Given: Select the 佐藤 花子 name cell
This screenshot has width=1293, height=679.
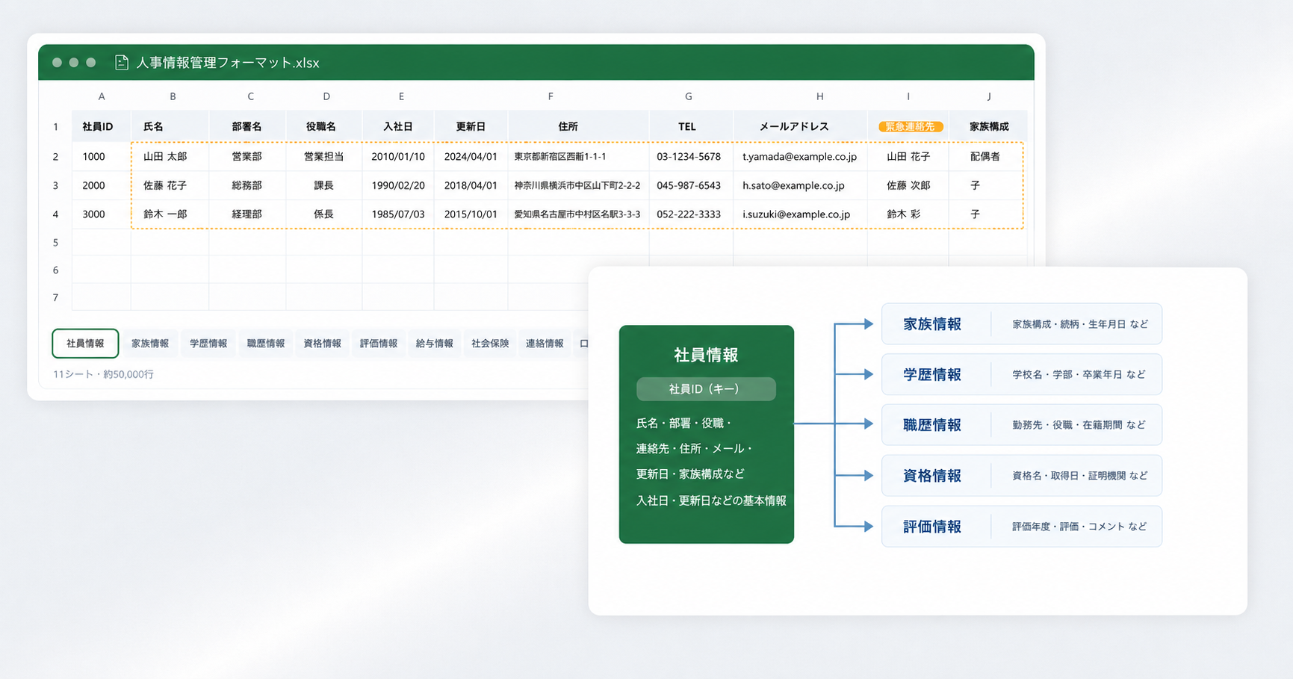Looking at the screenshot, I should click(x=170, y=185).
